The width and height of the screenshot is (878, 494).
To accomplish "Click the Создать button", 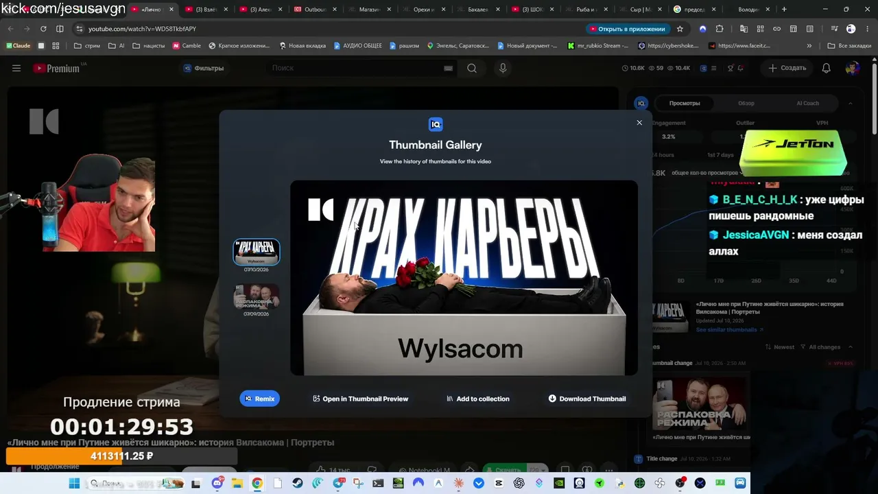I will point(787,68).
